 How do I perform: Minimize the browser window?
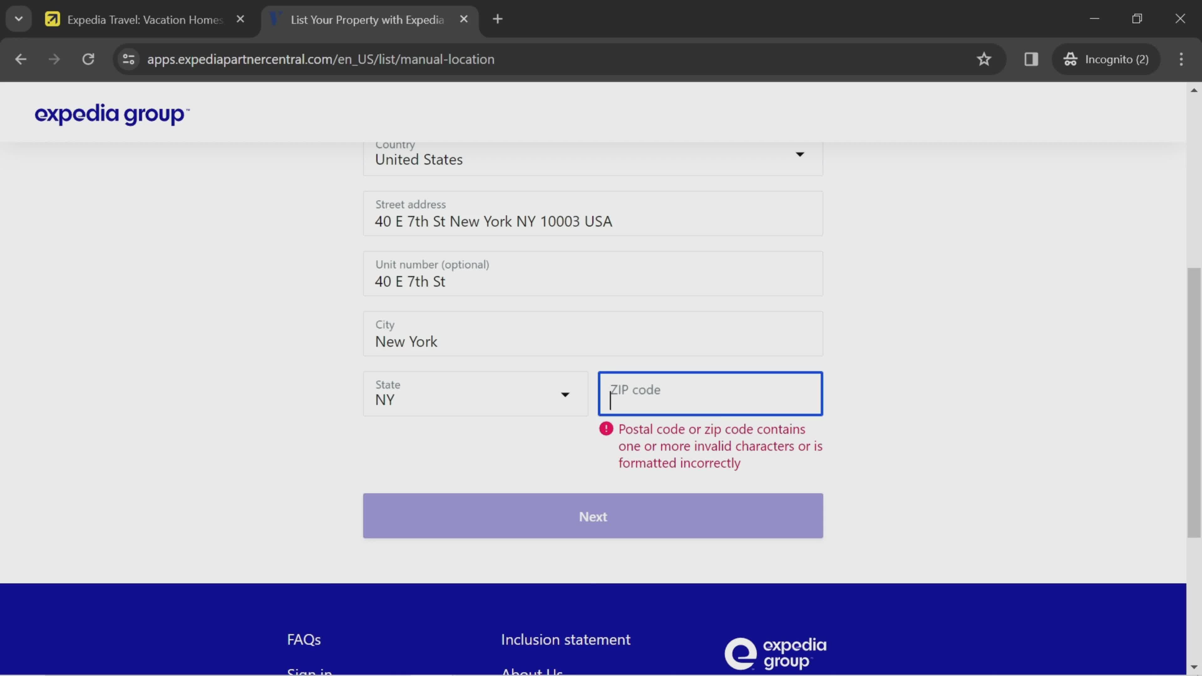[1094, 19]
